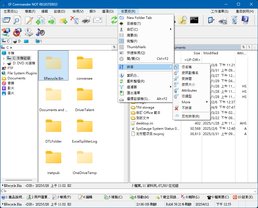Viewport: 258px width, 208px height.
Task: Click the disconnect network drive icon
Action: coord(17,32)
